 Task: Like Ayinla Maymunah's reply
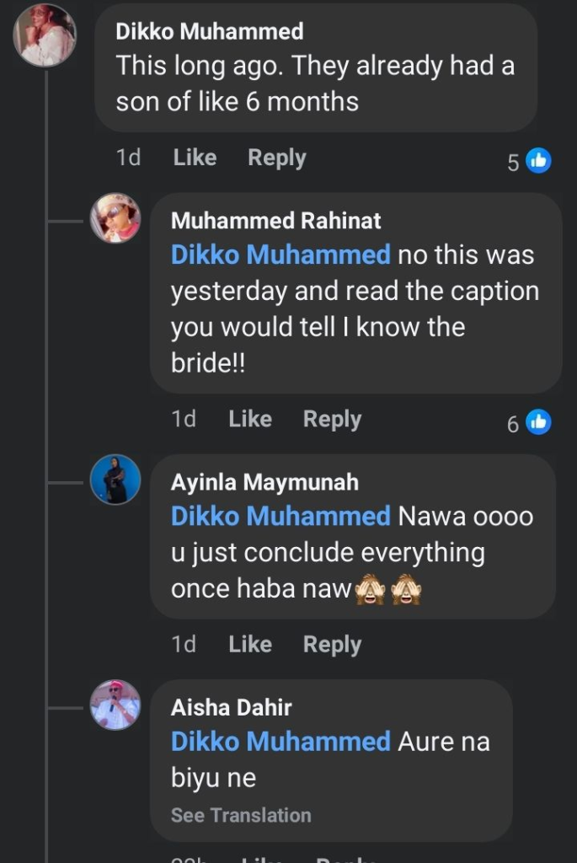click(x=250, y=644)
